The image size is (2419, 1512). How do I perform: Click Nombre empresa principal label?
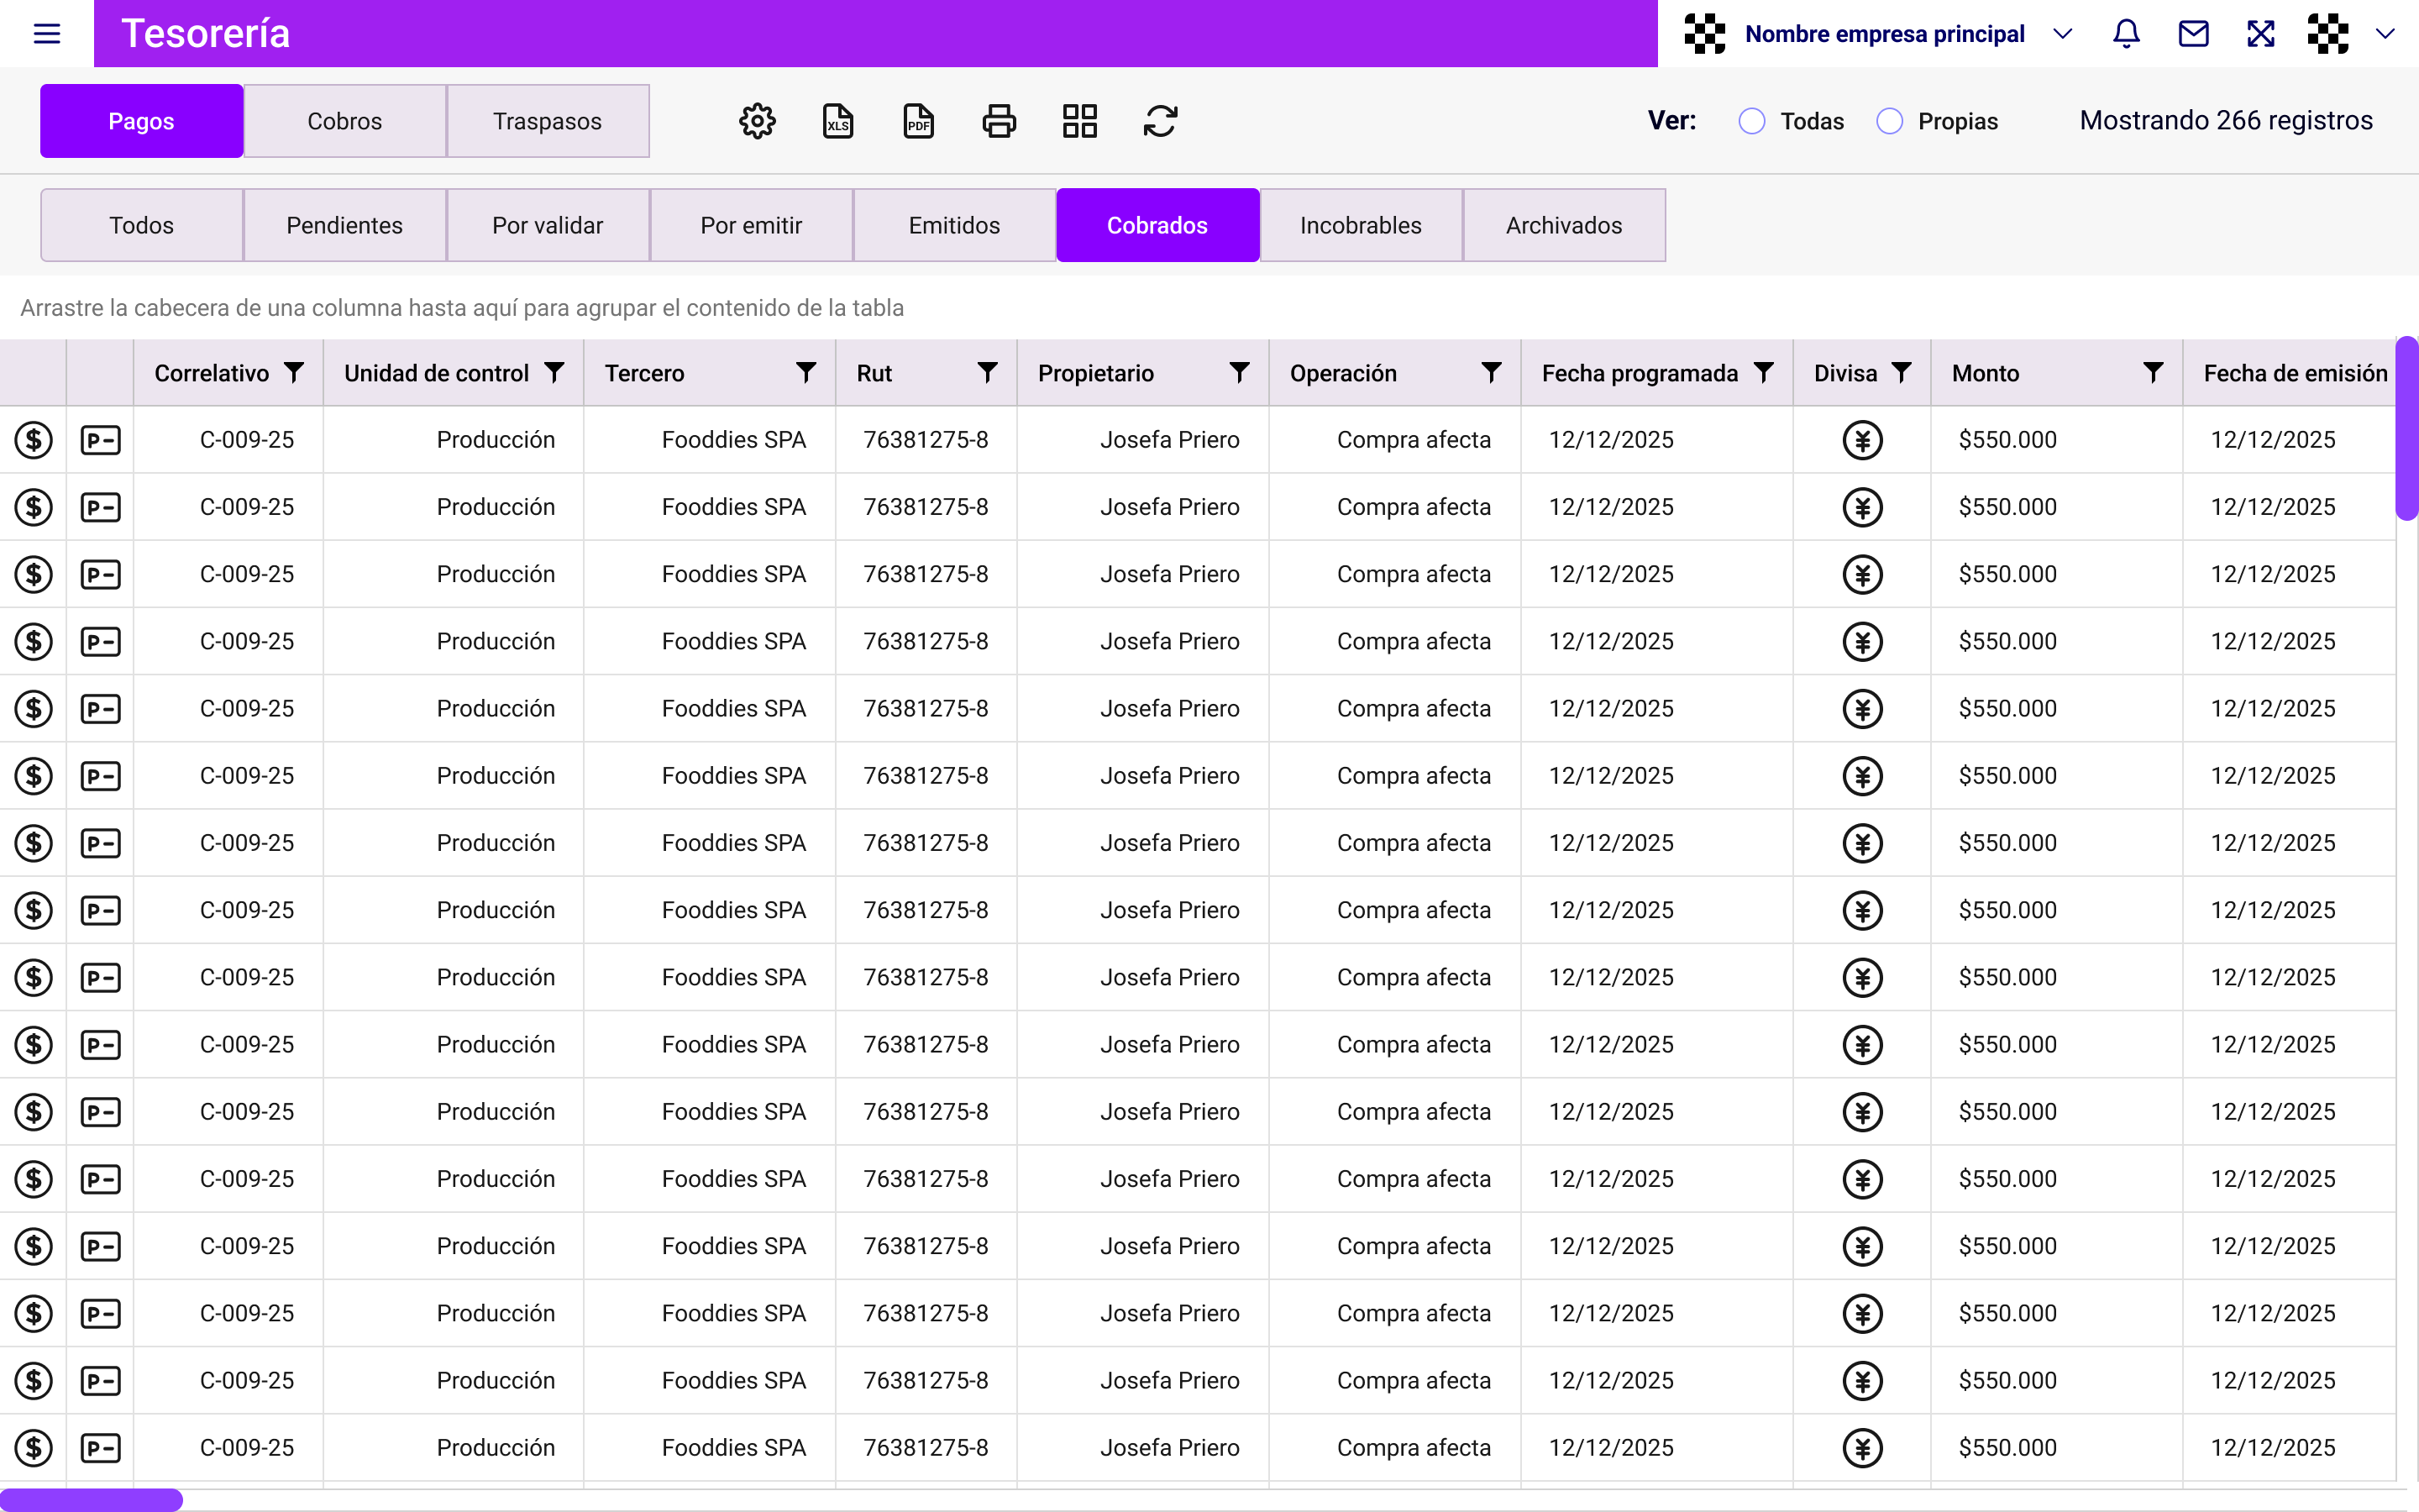(x=1884, y=34)
